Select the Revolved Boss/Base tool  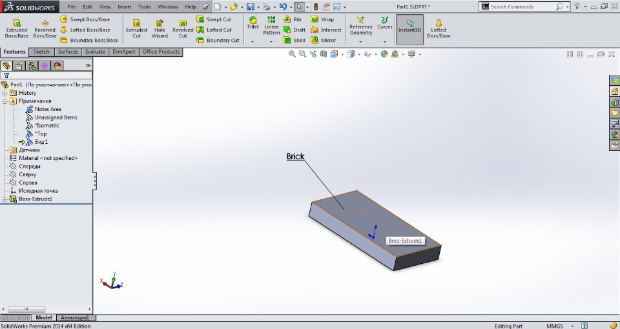click(x=45, y=29)
